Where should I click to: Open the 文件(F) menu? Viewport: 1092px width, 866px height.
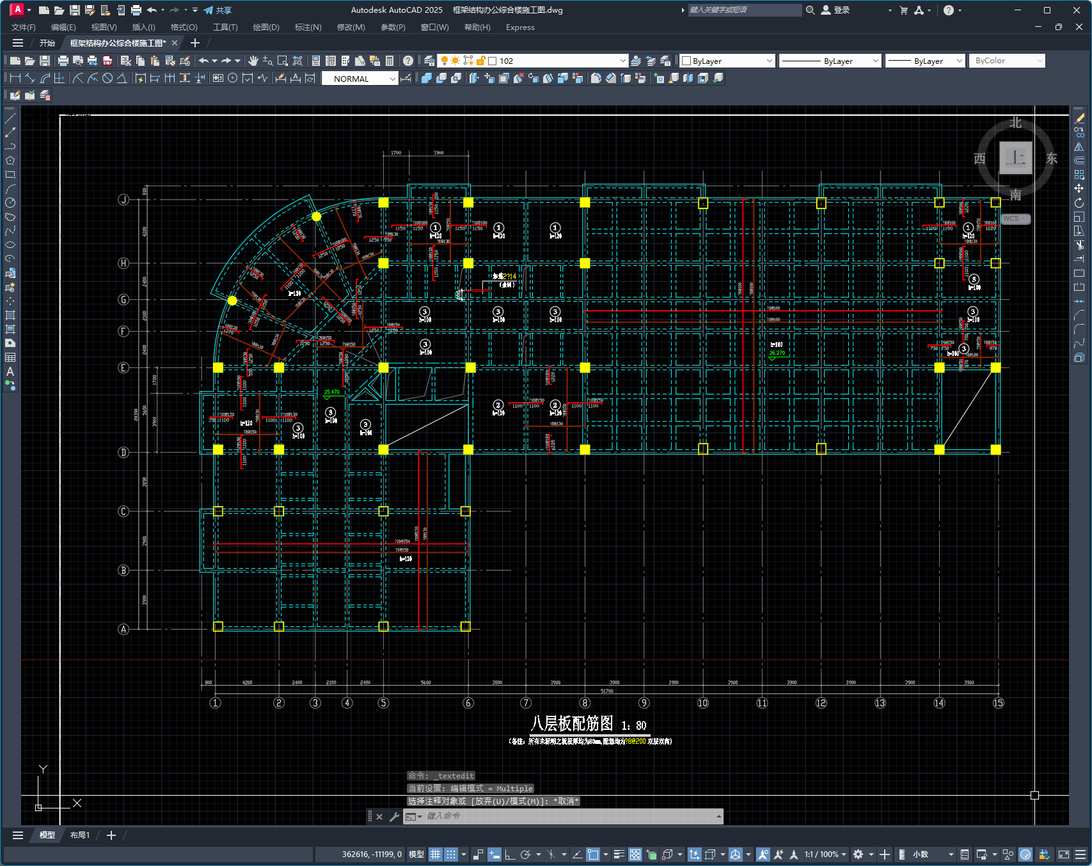(x=24, y=27)
